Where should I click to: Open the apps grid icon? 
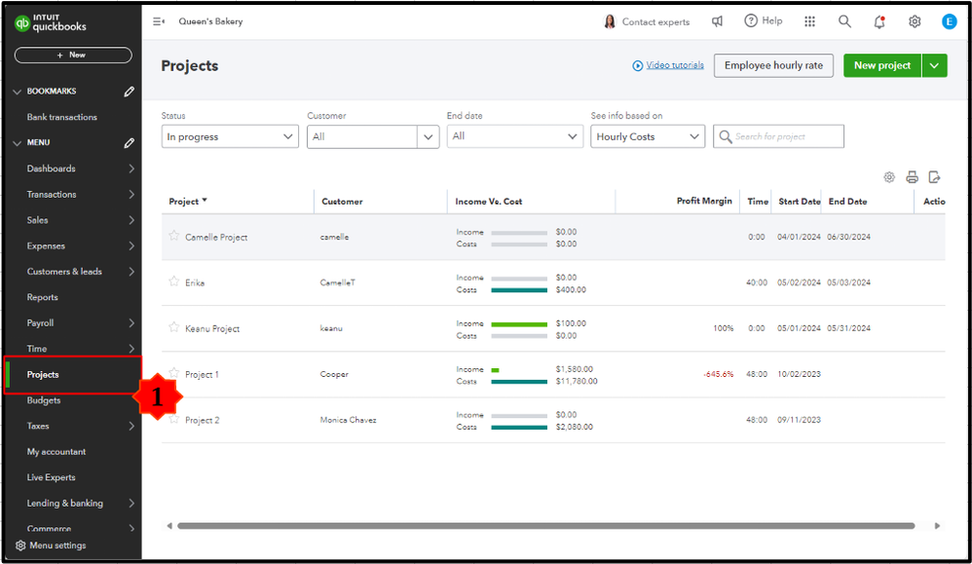coord(809,21)
